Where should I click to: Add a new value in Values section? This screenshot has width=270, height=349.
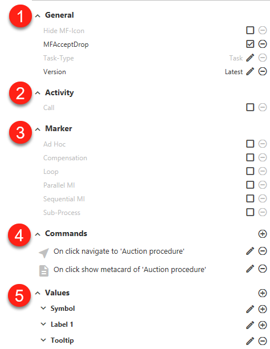coord(263,293)
